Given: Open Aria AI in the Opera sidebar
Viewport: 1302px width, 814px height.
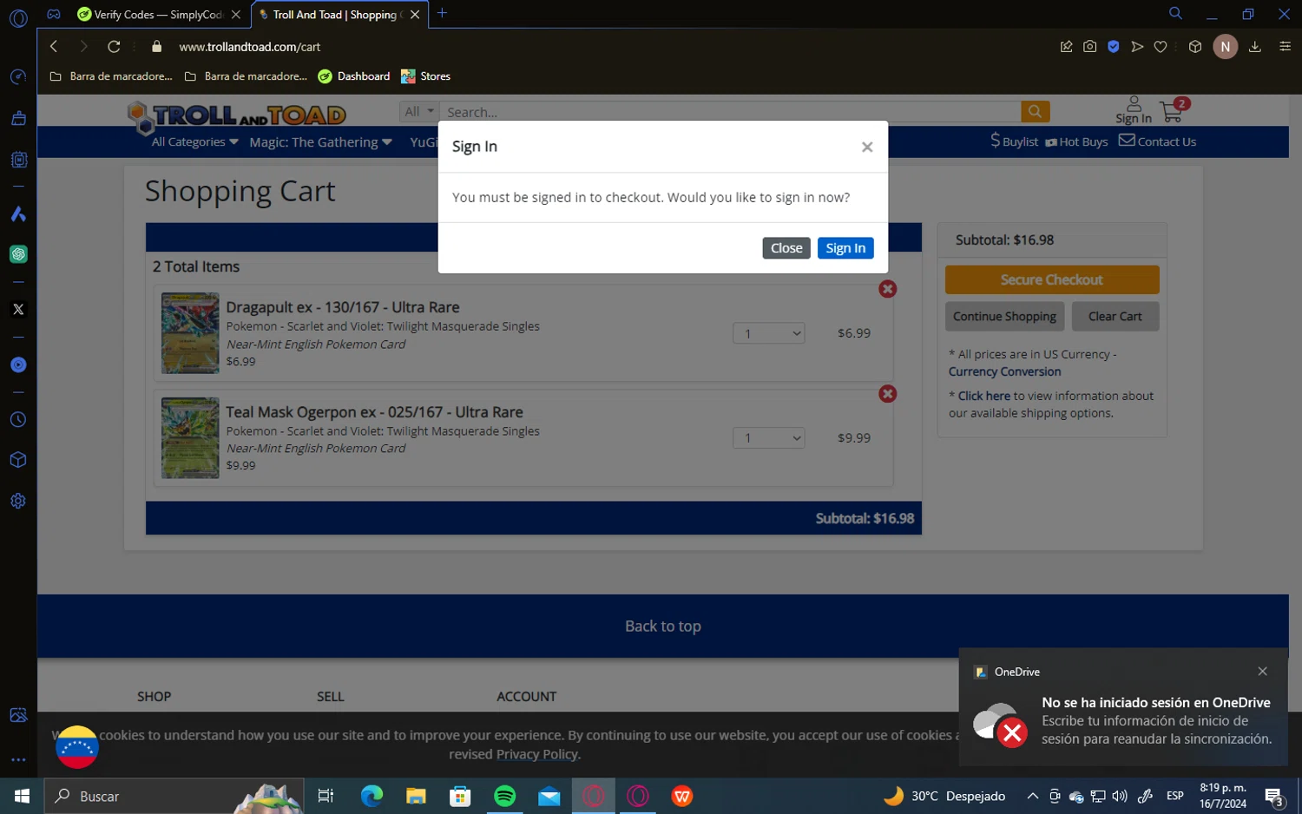Looking at the screenshot, I should 18,214.
